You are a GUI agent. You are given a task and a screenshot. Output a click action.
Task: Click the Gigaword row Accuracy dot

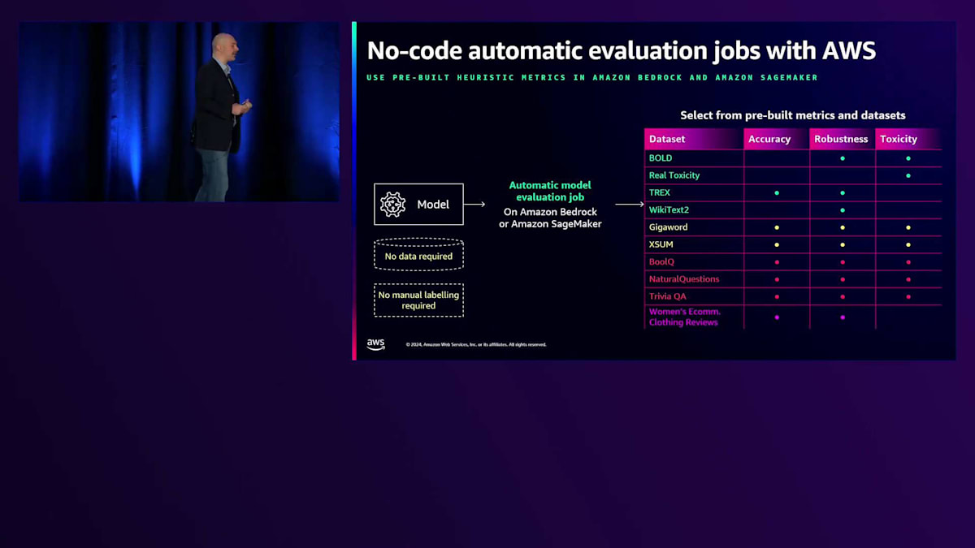tap(777, 227)
